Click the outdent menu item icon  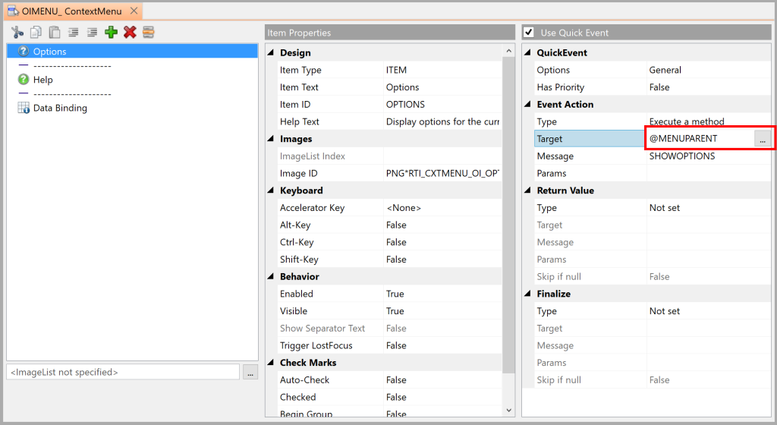74,32
